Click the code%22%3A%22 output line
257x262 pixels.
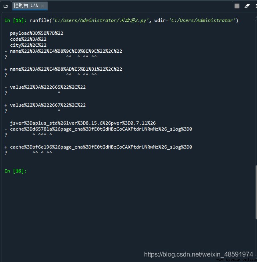pyautogui.click(x=28, y=39)
